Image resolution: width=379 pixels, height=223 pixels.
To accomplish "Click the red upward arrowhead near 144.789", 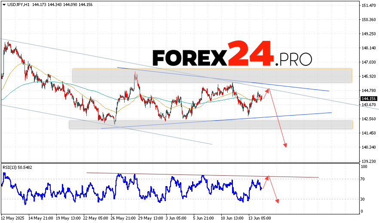I will pyautogui.click(x=268, y=89).
